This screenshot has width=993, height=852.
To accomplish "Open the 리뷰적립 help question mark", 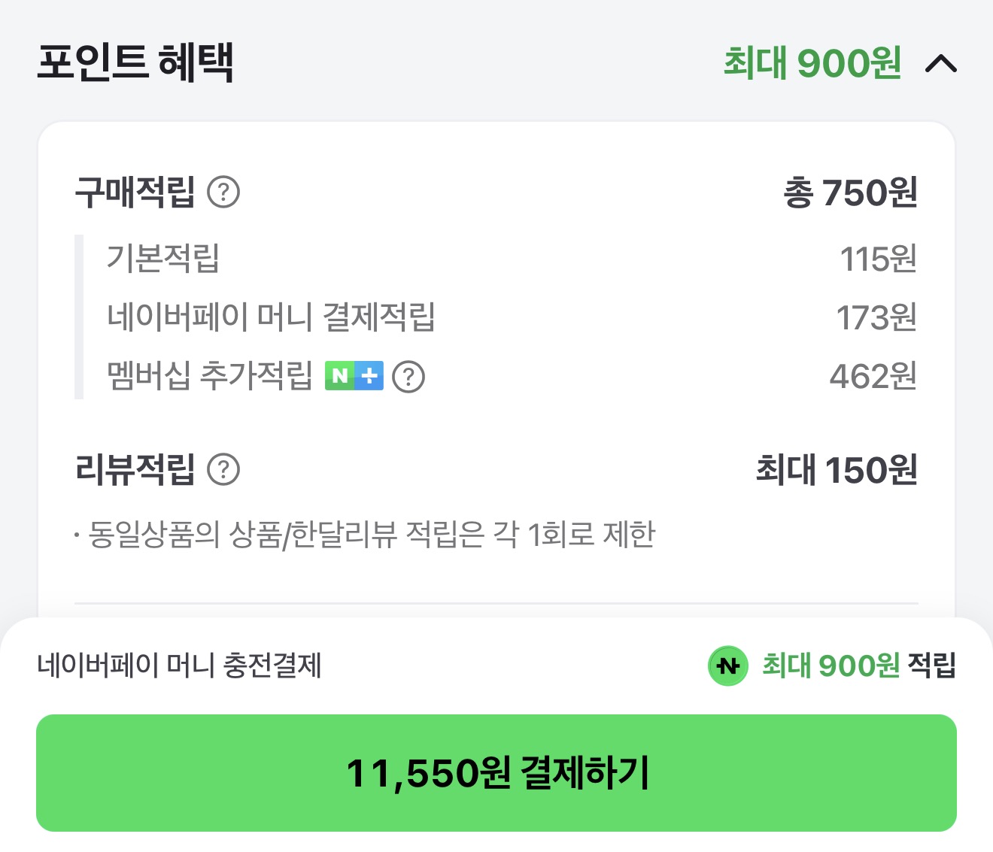I will (225, 469).
